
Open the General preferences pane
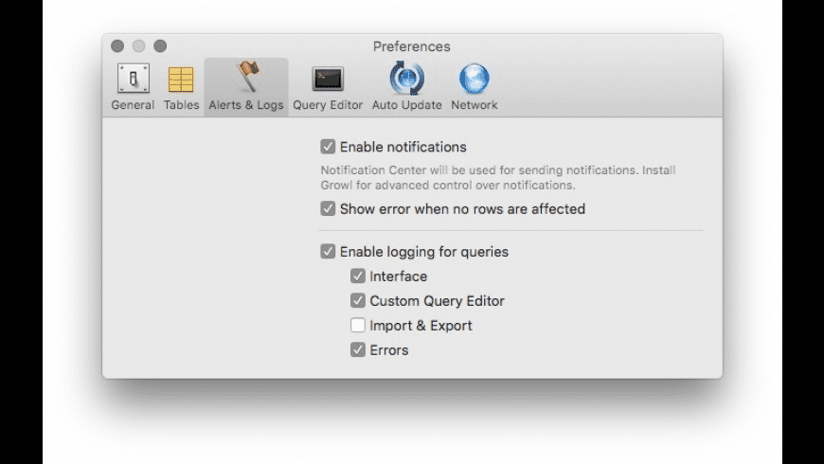click(133, 87)
